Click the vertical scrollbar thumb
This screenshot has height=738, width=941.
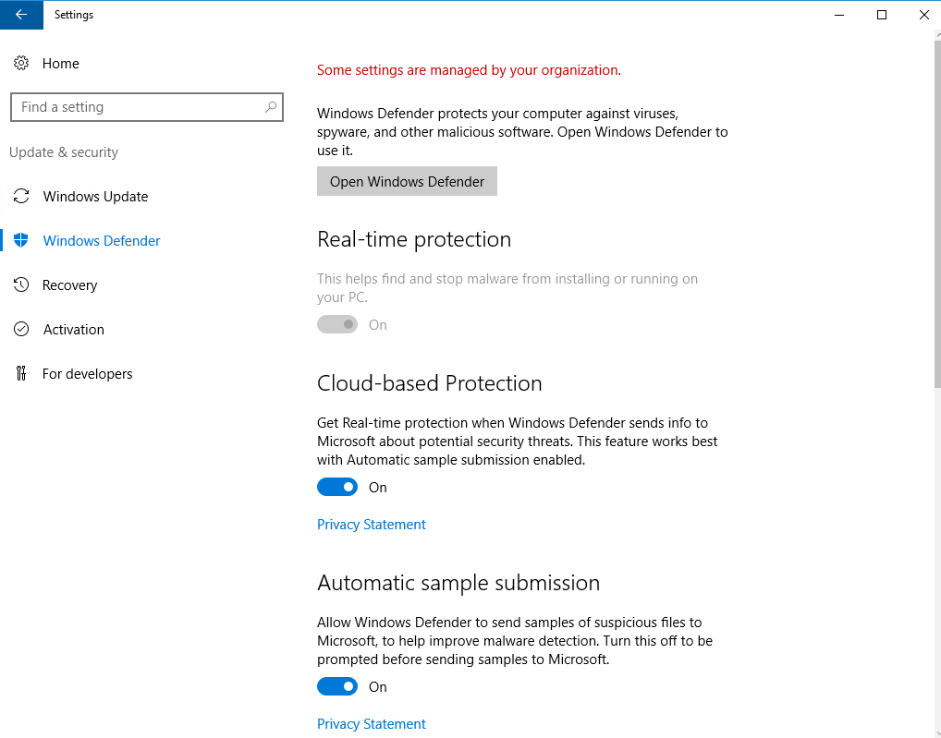point(938,214)
